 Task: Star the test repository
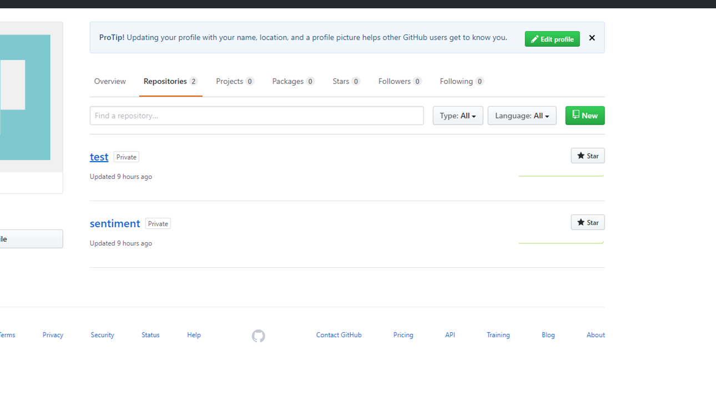pos(587,156)
